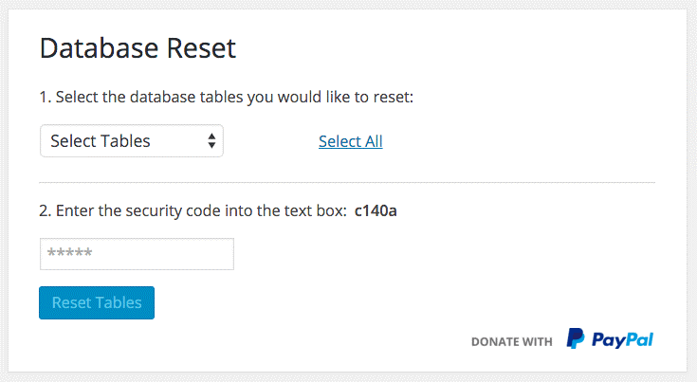Click the bold security code c140a
697x382 pixels.
pos(376,210)
